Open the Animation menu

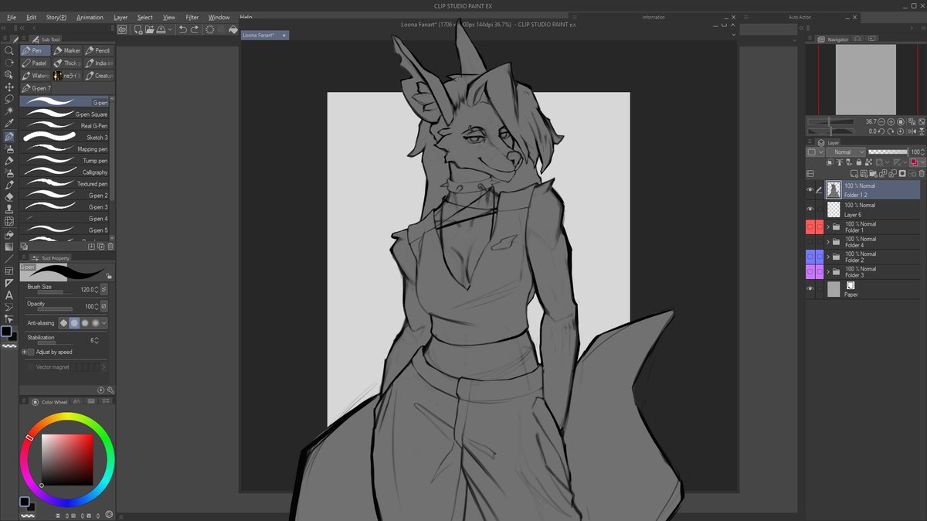click(x=90, y=17)
